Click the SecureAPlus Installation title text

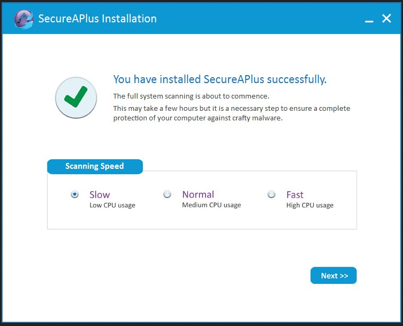[x=97, y=19]
